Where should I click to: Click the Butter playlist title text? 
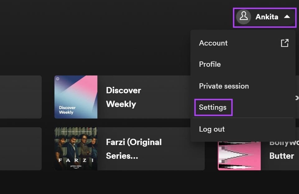[x=282, y=156]
